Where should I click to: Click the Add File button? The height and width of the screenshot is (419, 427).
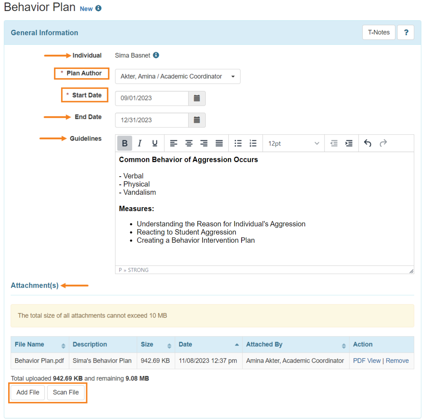27,392
